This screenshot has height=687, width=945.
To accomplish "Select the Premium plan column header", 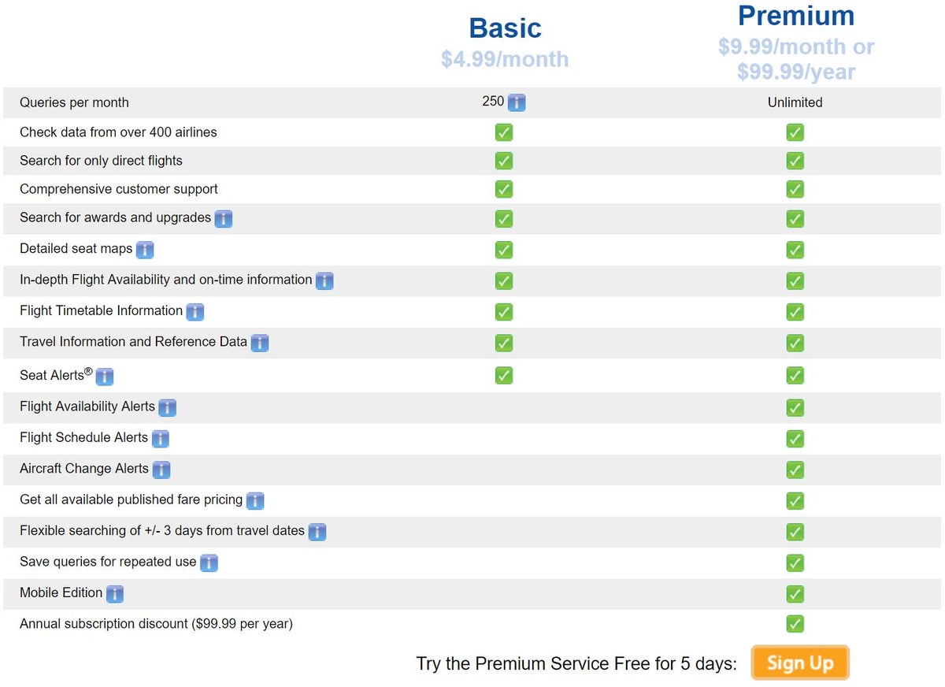I will [795, 15].
